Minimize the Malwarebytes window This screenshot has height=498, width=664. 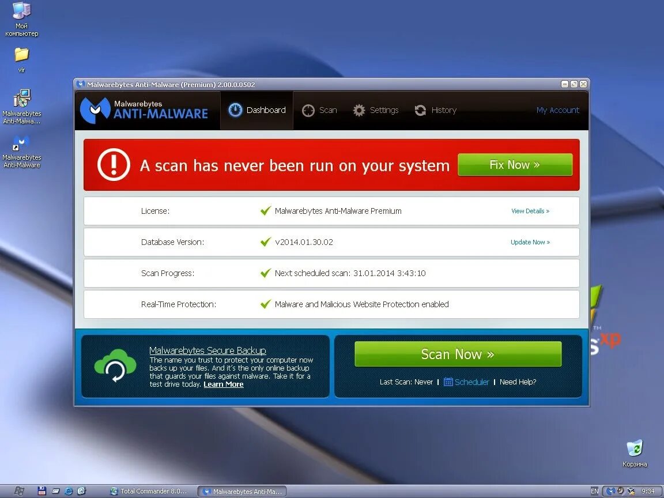tap(564, 84)
